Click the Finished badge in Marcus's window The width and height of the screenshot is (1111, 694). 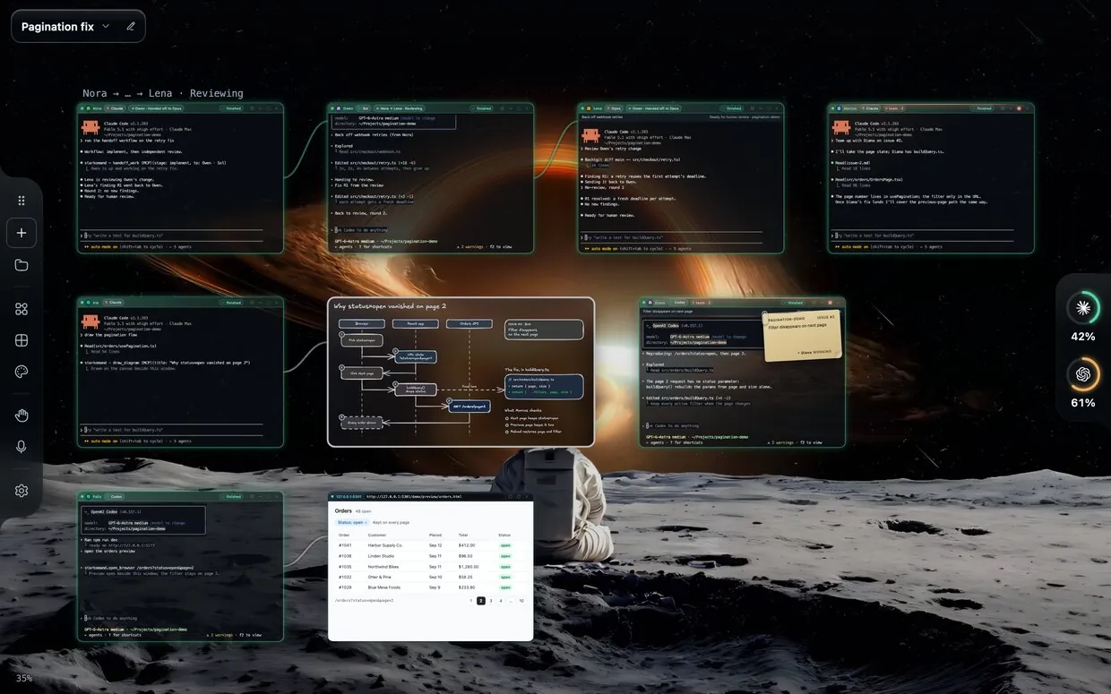click(x=983, y=108)
